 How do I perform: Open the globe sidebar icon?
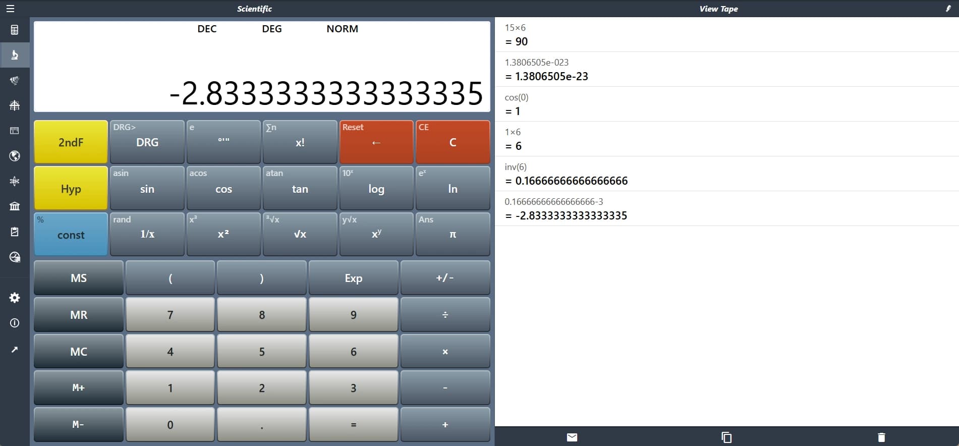[15, 156]
